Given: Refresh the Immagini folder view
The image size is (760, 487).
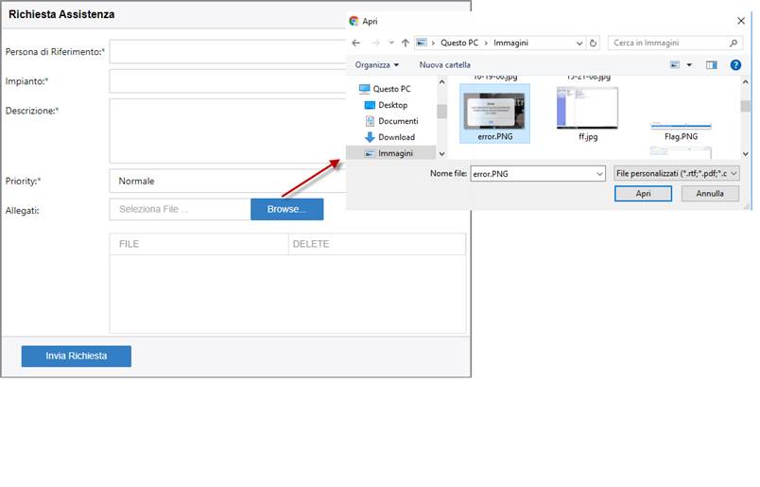Looking at the screenshot, I should (x=593, y=43).
